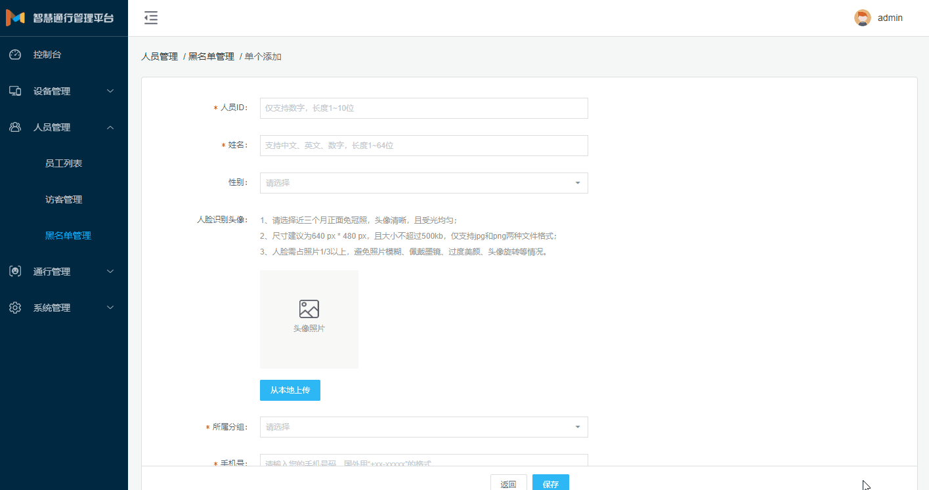The width and height of the screenshot is (929, 490).
Task: Click the 设备管理 device icon
Action: click(15, 91)
